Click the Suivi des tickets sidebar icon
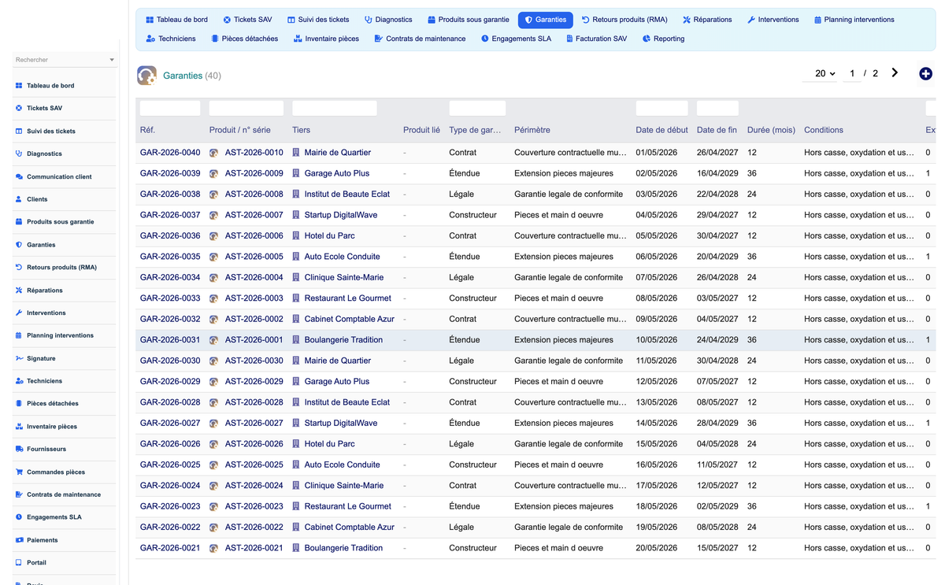945x585 pixels. coord(19,131)
